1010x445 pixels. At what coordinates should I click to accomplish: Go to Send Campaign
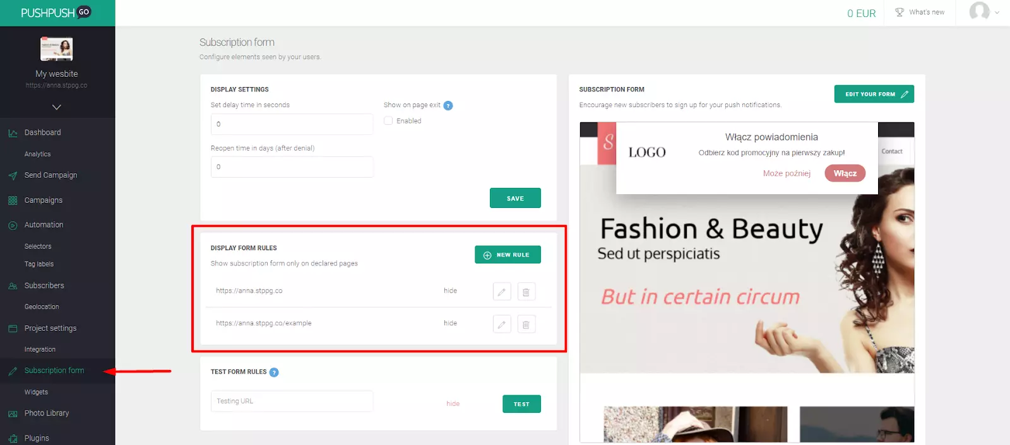(x=50, y=175)
